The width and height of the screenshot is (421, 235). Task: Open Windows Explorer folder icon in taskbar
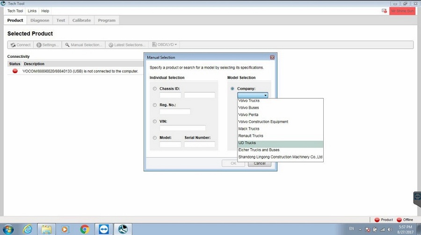coord(47,229)
